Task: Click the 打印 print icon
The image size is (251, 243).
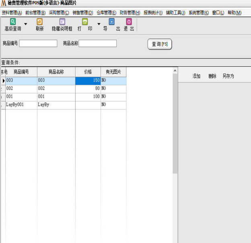Action: point(85,22)
